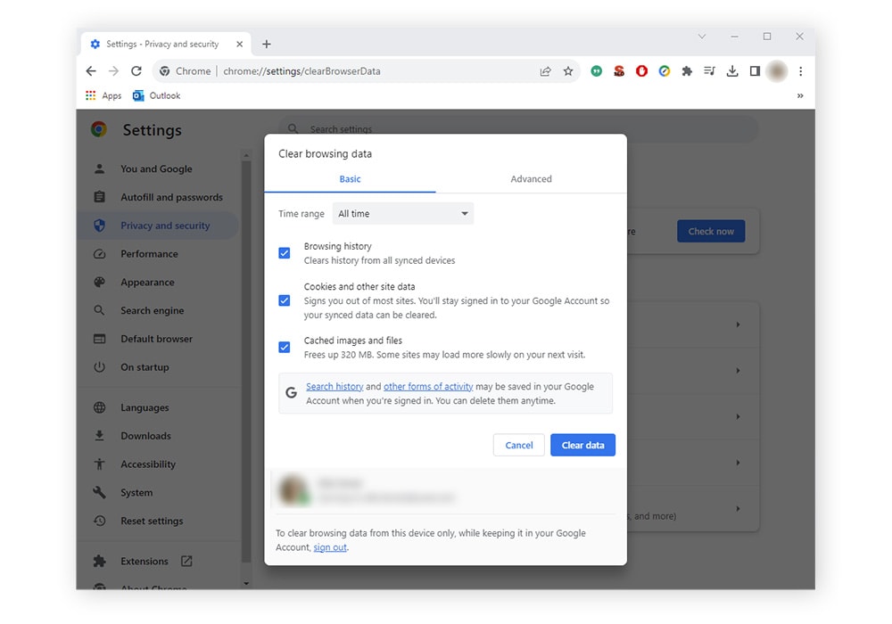Toggle the side panel icon

pos(755,71)
